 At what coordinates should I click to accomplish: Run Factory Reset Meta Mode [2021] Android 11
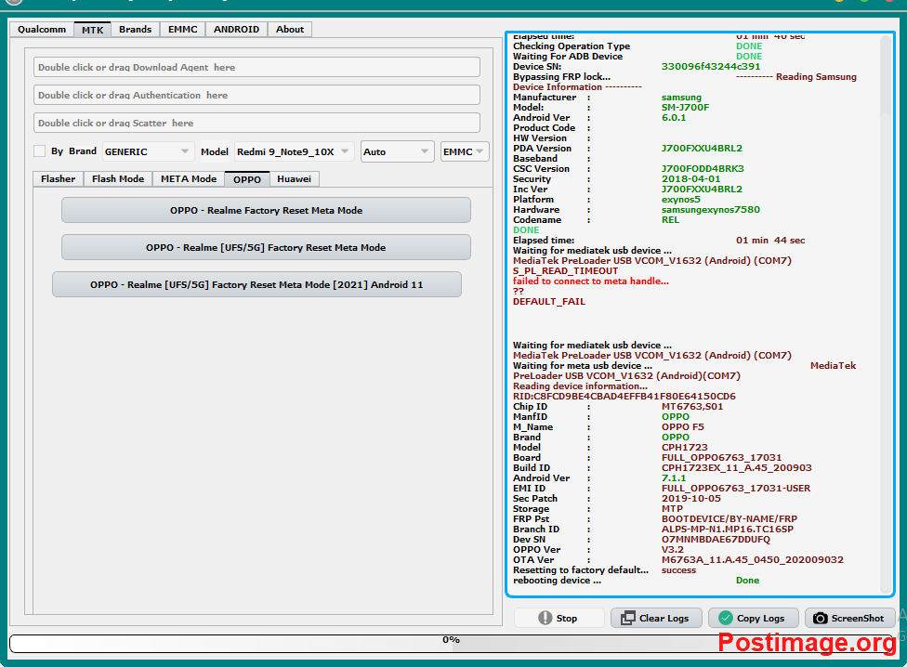(256, 285)
